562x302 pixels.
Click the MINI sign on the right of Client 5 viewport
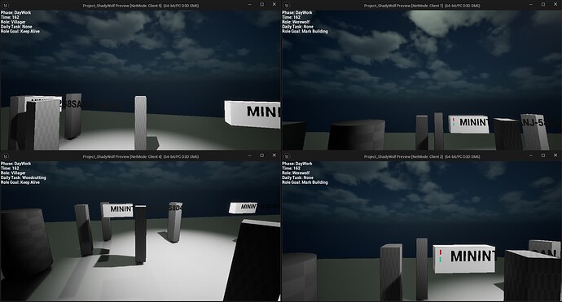click(252, 114)
